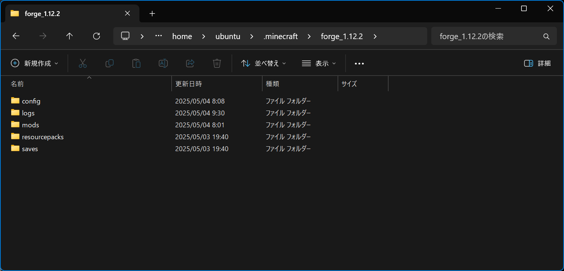Open the 表示 view dropdown
Viewport: 564px width, 271px height.
coord(319,63)
